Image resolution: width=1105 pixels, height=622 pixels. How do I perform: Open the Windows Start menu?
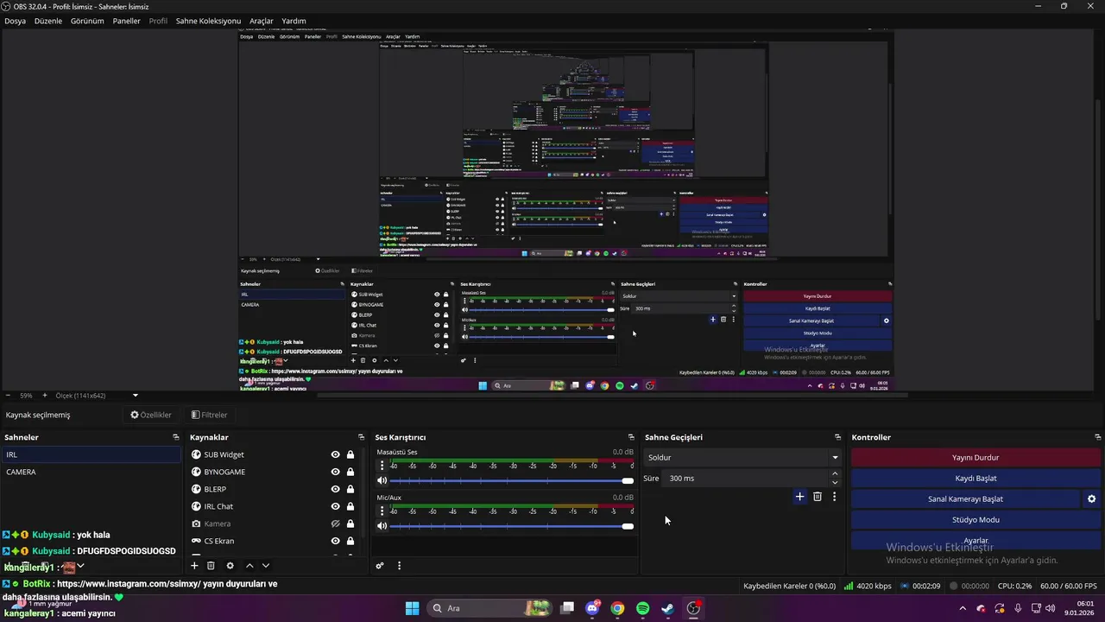pyautogui.click(x=412, y=608)
